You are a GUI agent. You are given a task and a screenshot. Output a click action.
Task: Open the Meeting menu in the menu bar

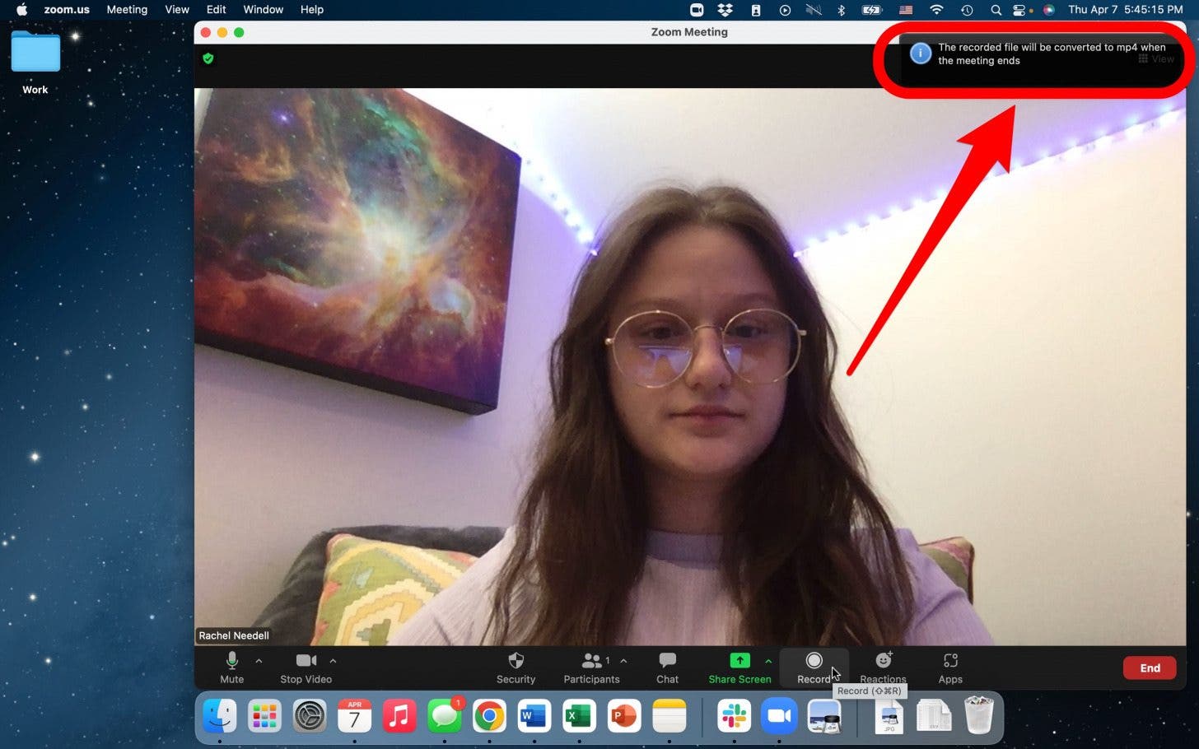127,9
